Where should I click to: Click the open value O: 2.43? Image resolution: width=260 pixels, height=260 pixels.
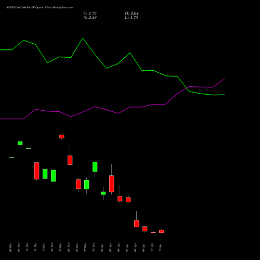click(x=90, y=17)
